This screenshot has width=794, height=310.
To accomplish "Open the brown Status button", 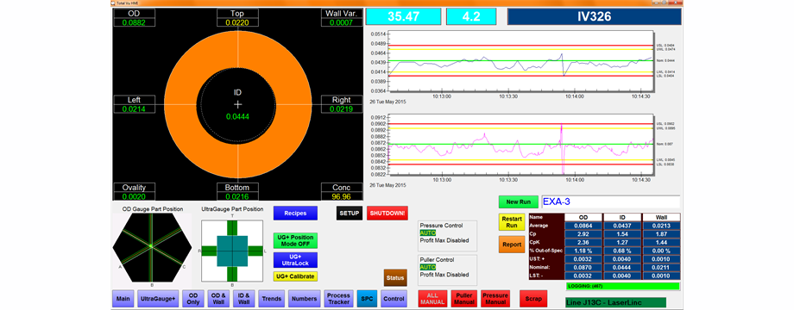I will tap(395, 277).
